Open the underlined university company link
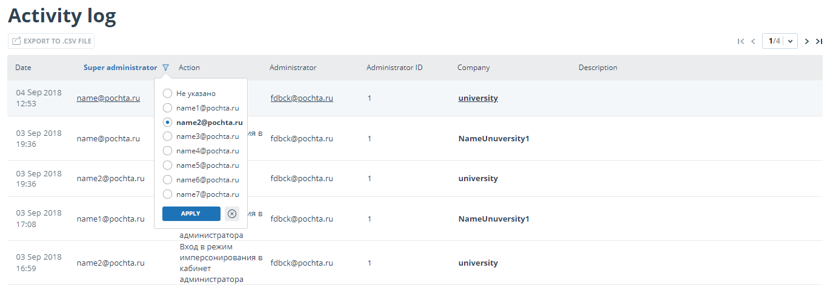 [x=478, y=98]
